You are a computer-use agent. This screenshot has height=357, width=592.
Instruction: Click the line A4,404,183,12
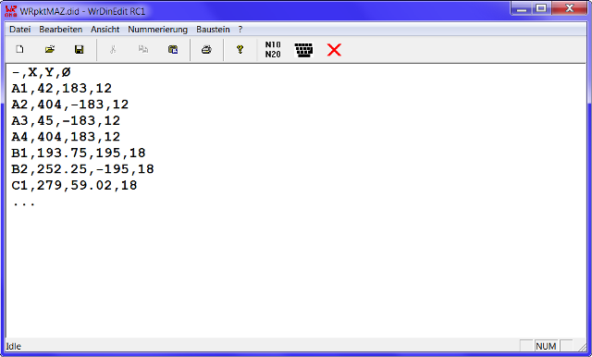pos(66,137)
